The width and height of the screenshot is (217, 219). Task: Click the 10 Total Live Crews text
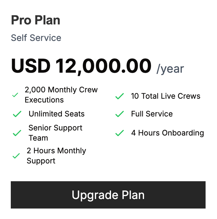pyautogui.click(x=166, y=96)
